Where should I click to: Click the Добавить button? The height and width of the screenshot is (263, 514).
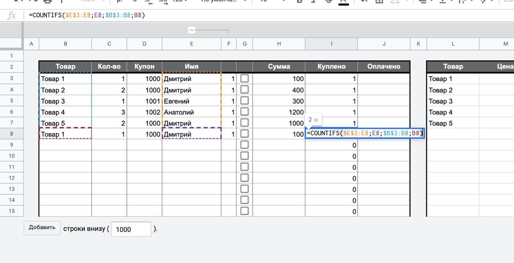point(42,228)
